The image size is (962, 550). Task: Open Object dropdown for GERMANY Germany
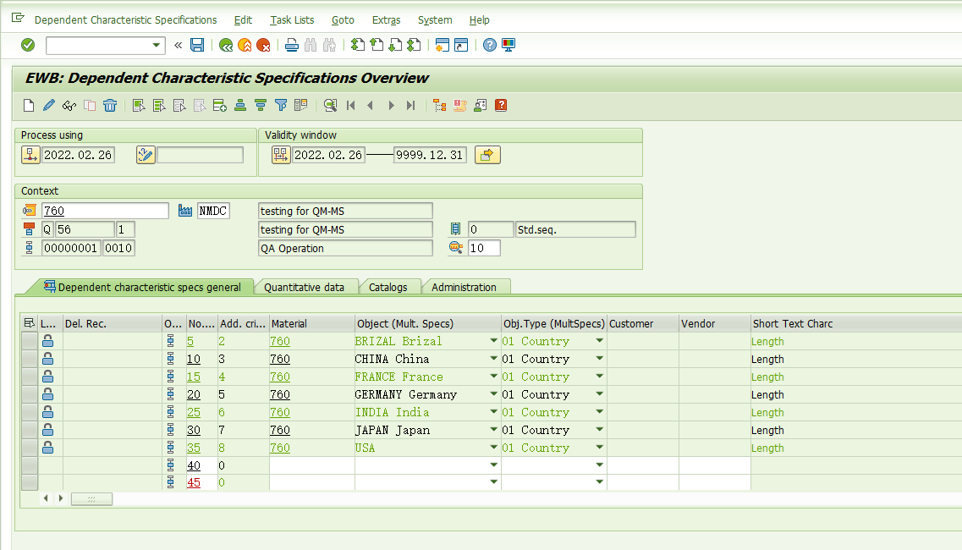click(x=493, y=394)
